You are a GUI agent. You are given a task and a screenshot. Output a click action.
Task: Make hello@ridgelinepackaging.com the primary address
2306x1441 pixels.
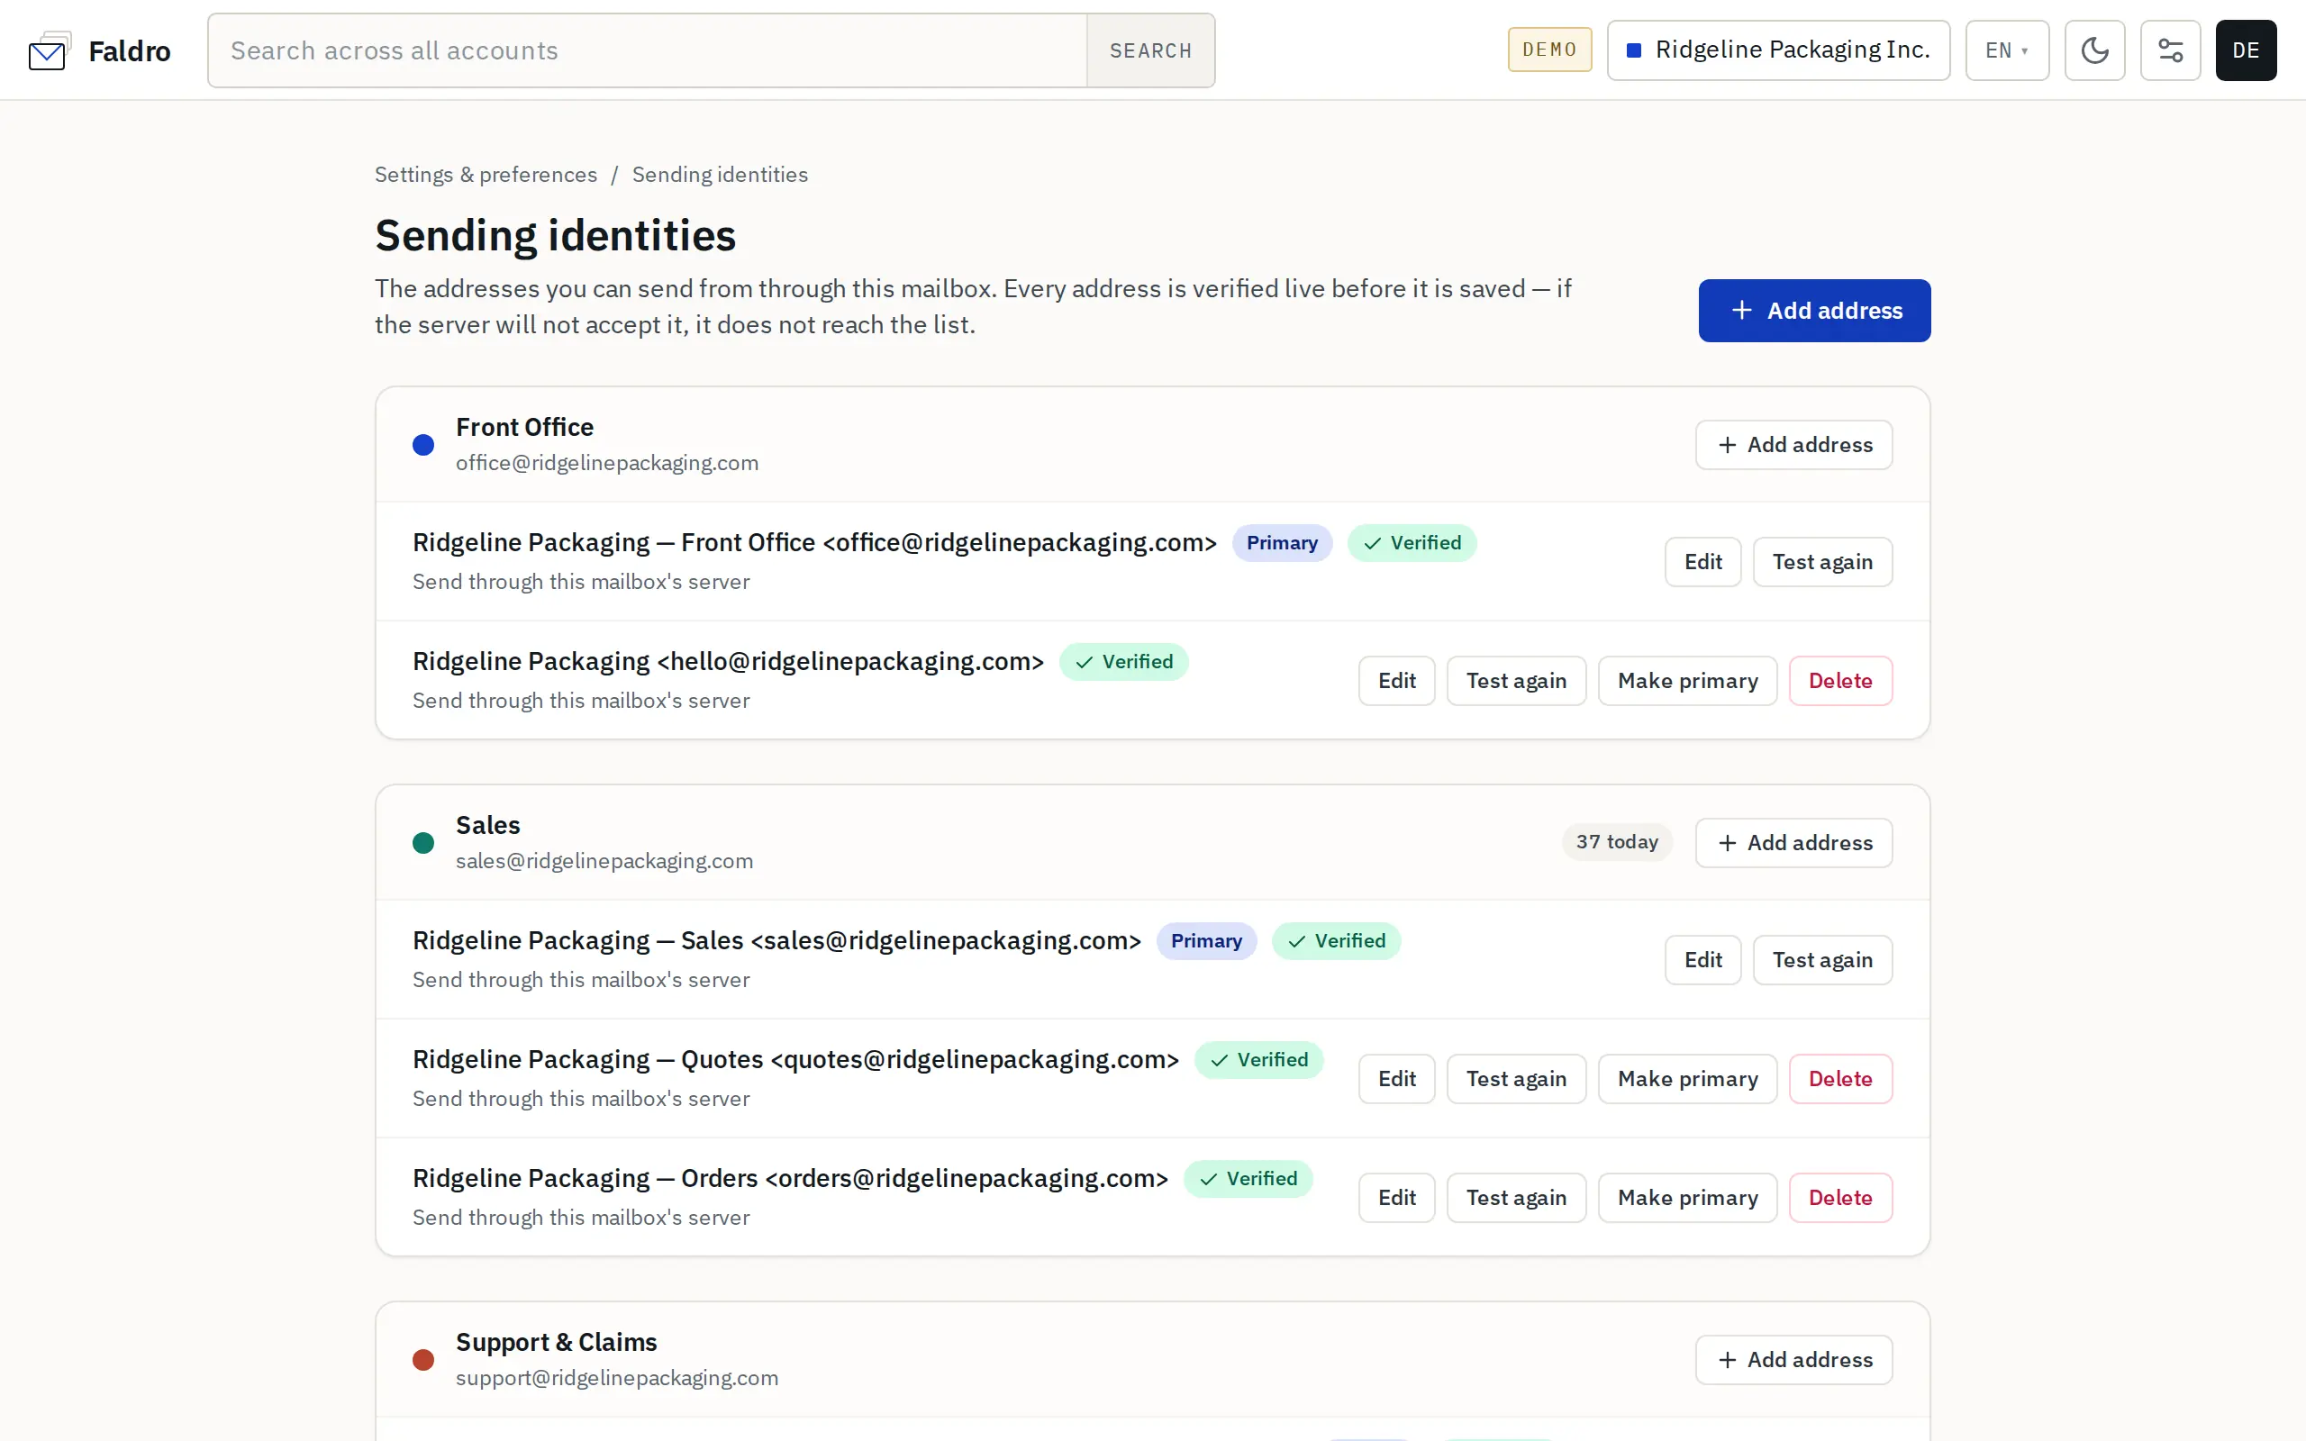coord(1687,682)
